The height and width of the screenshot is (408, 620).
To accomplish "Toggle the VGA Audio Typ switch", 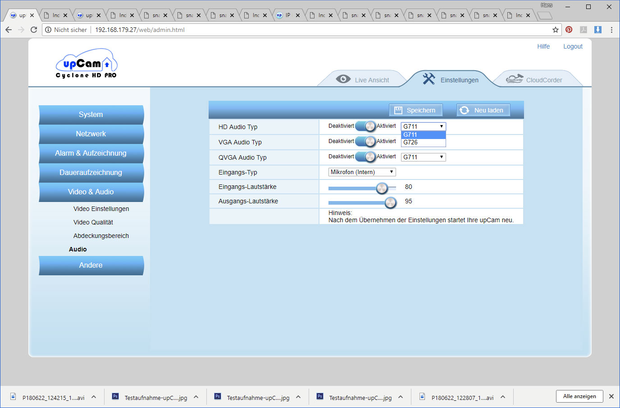I will coord(365,142).
